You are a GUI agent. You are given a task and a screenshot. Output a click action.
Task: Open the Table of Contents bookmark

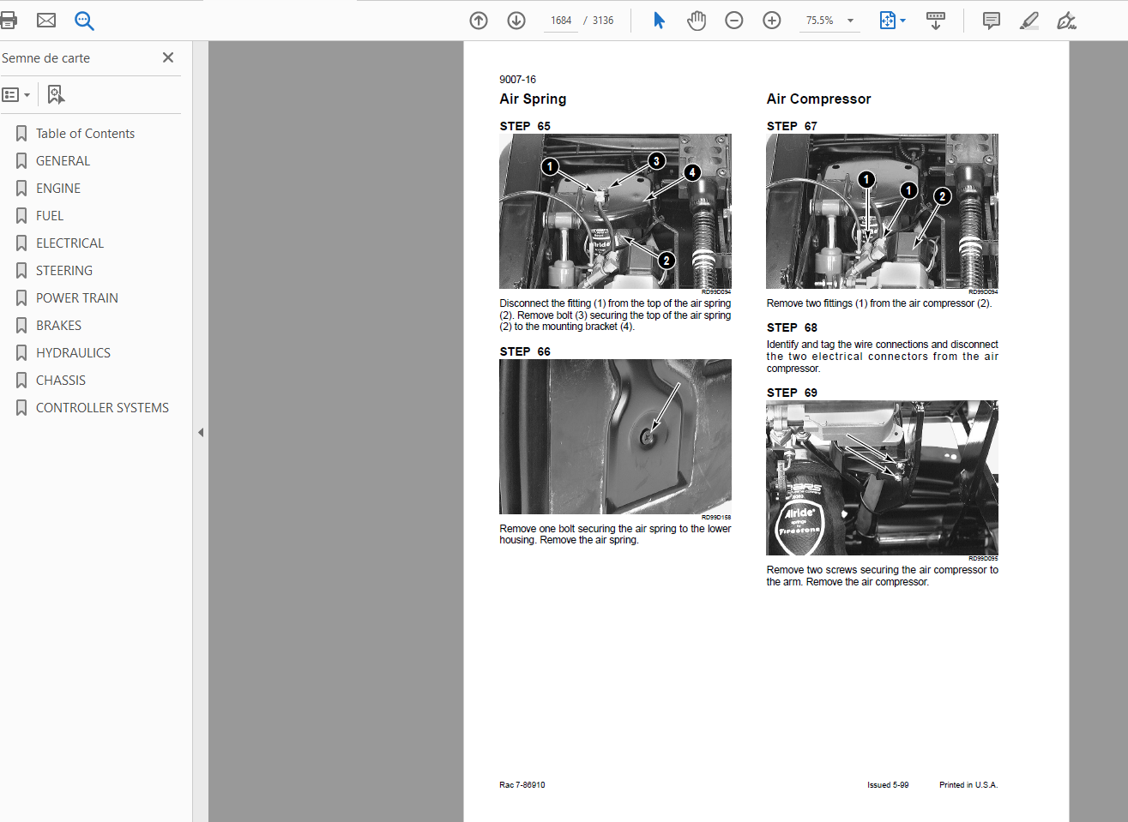point(85,134)
